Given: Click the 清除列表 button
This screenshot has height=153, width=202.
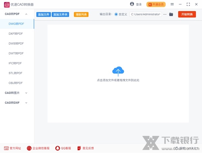Looking at the screenshot, I should (x=81, y=14).
